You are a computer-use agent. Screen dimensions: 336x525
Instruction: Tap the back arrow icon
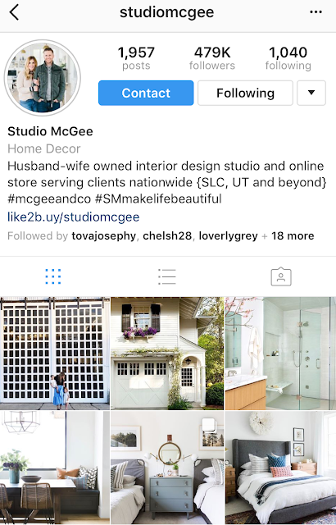pos(14,12)
